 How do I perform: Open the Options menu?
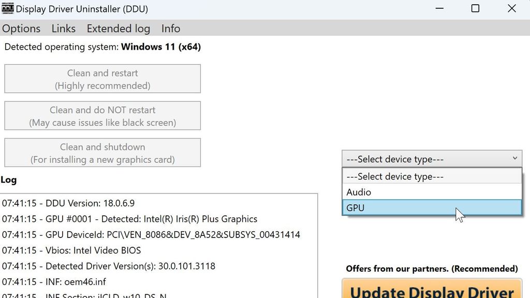21,28
